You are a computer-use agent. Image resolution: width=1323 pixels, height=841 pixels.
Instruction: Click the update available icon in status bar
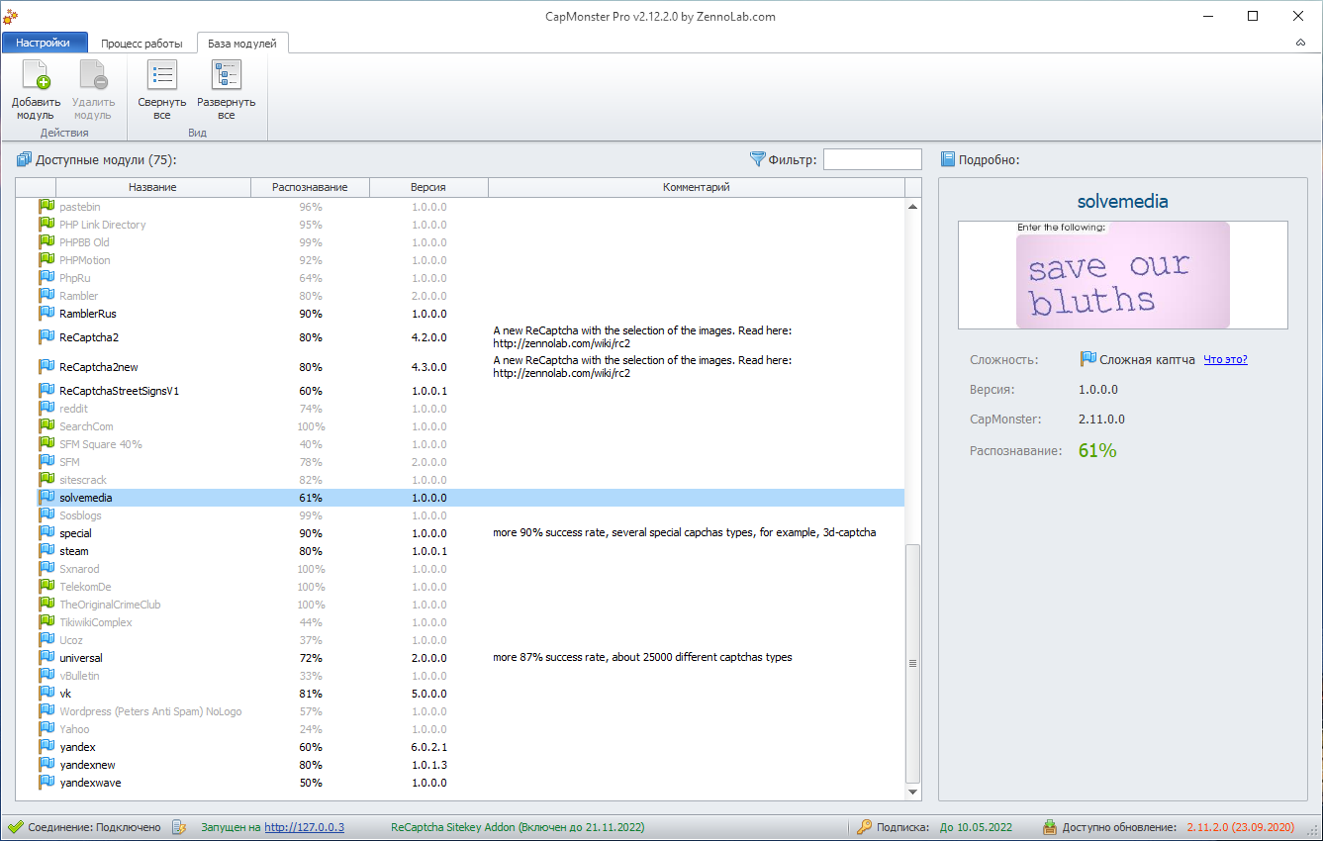(1050, 827)
